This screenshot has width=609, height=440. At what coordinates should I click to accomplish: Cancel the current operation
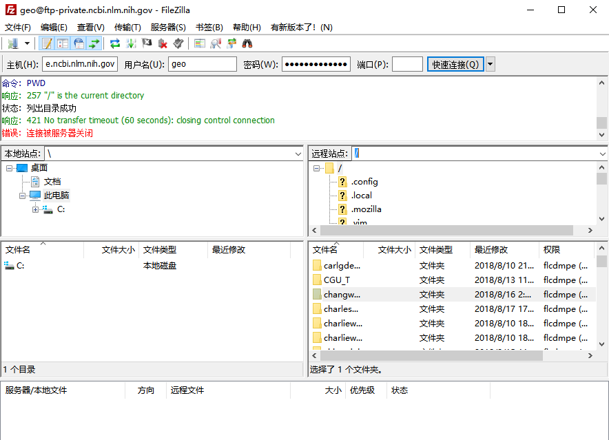(145, 43)
